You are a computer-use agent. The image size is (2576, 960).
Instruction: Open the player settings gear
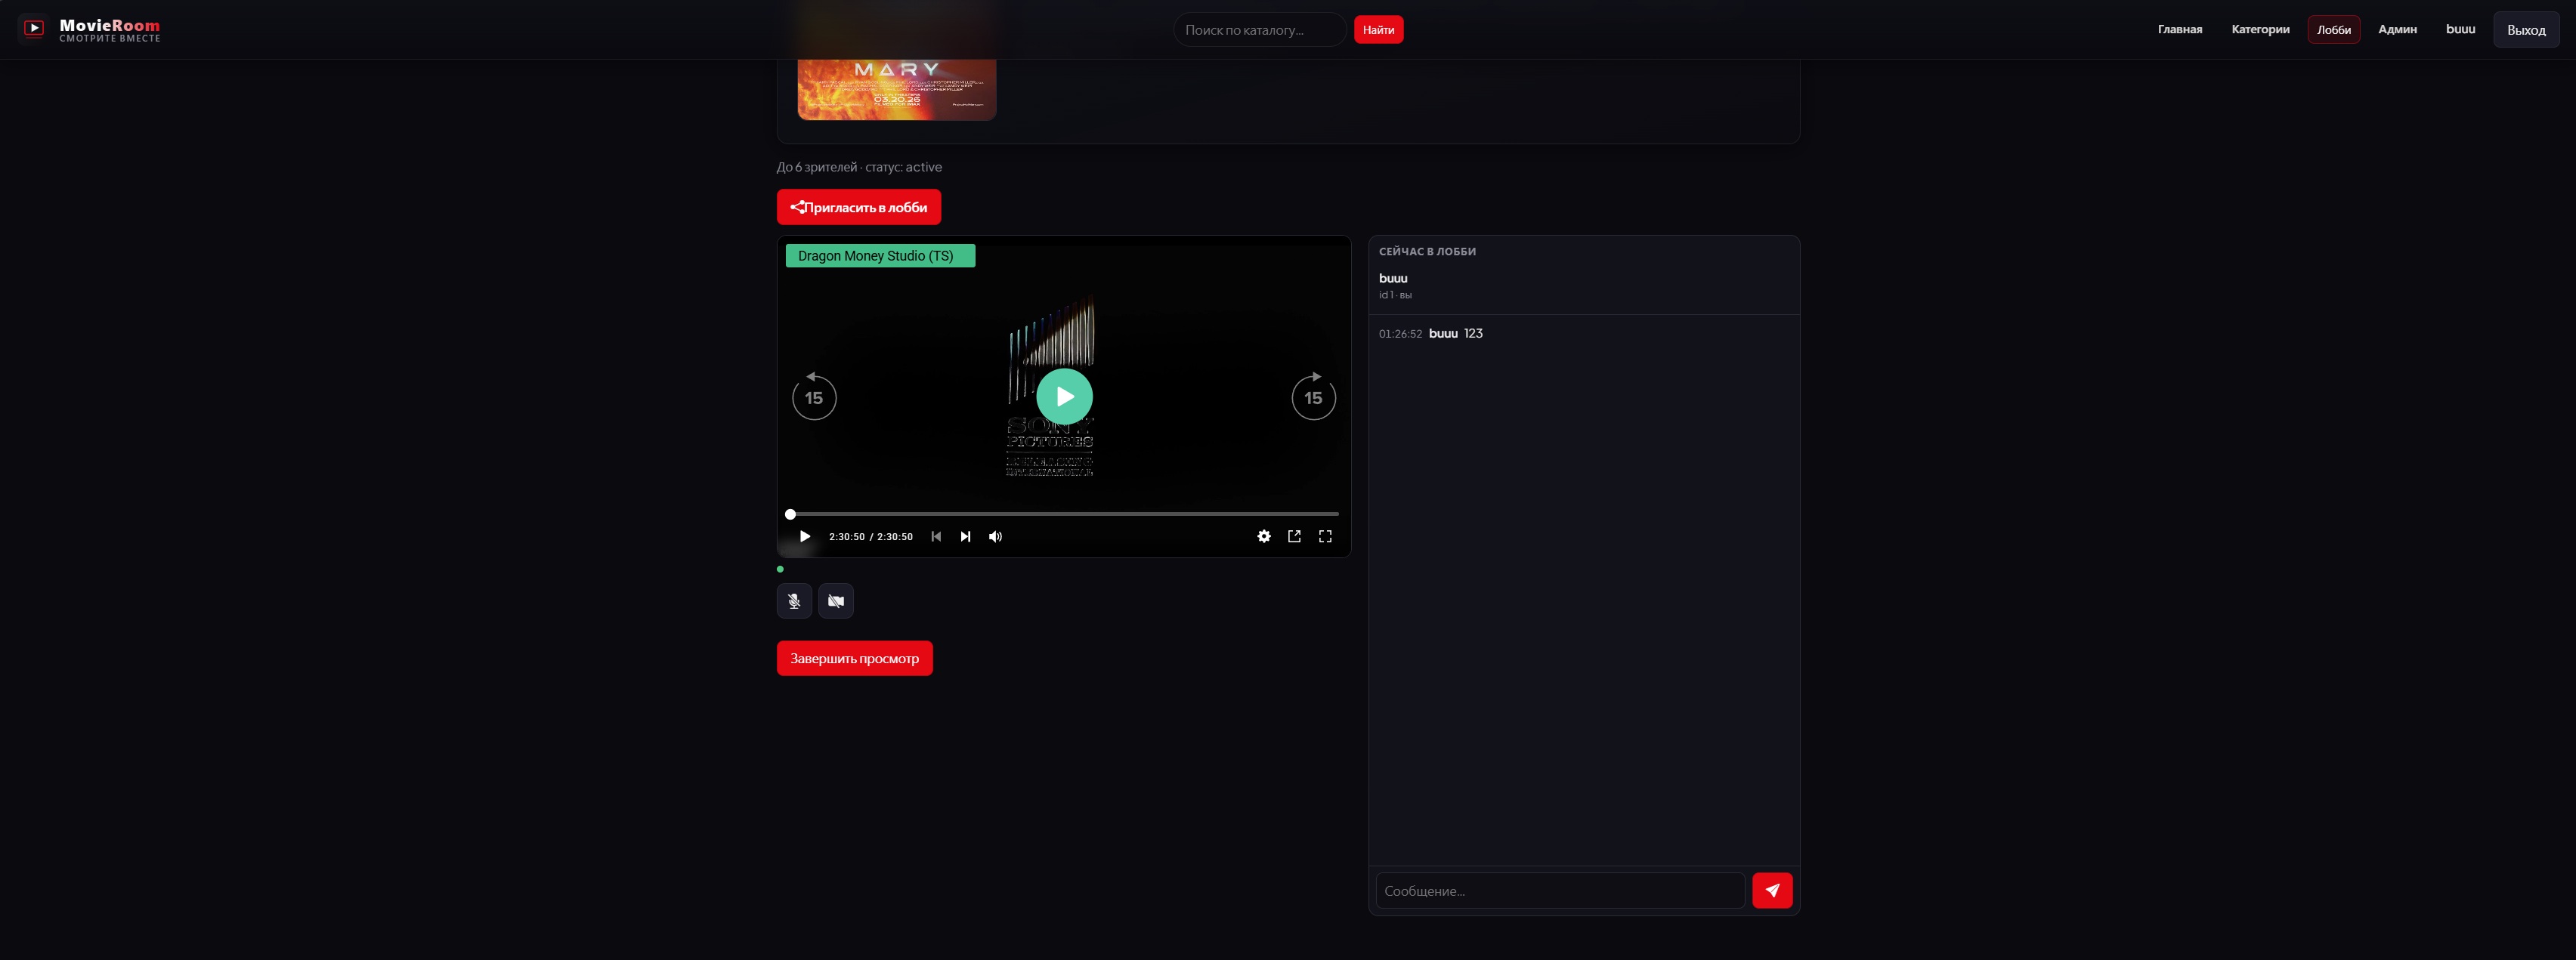[1264, 537]
